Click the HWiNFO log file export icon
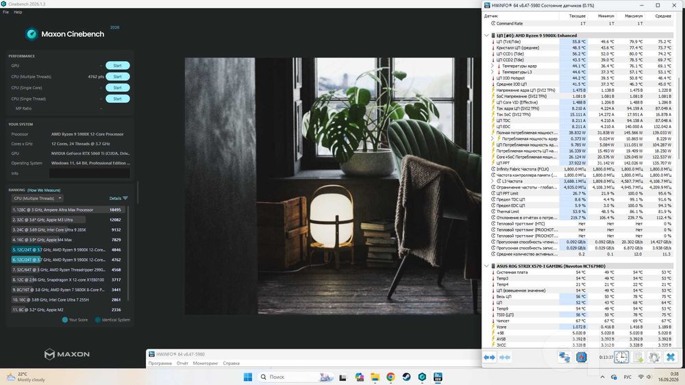 point(638,357)
